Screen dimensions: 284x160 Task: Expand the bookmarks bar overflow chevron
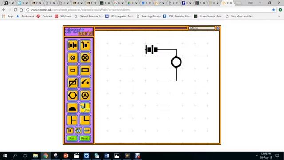coord(279,16)
